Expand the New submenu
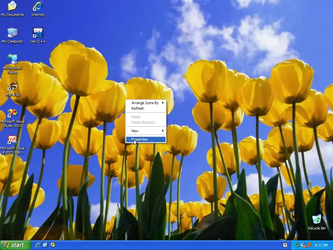Image resolution: width=333 pixels, height=250 pixels. [x=146, y=131]
